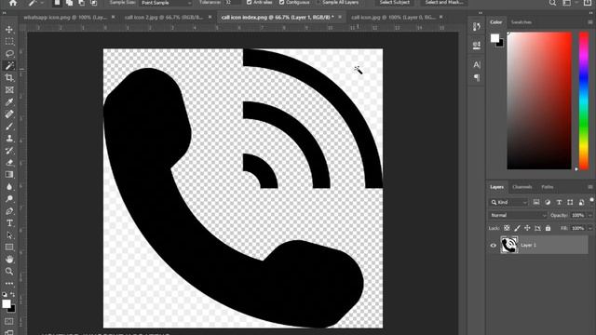Viewport: 596px width, 335px height.
Task: Toggle the Contiguous checkbox
Action: [281, 2]
